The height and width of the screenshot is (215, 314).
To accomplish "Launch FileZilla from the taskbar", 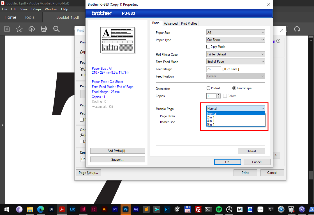I will (198, 209).
